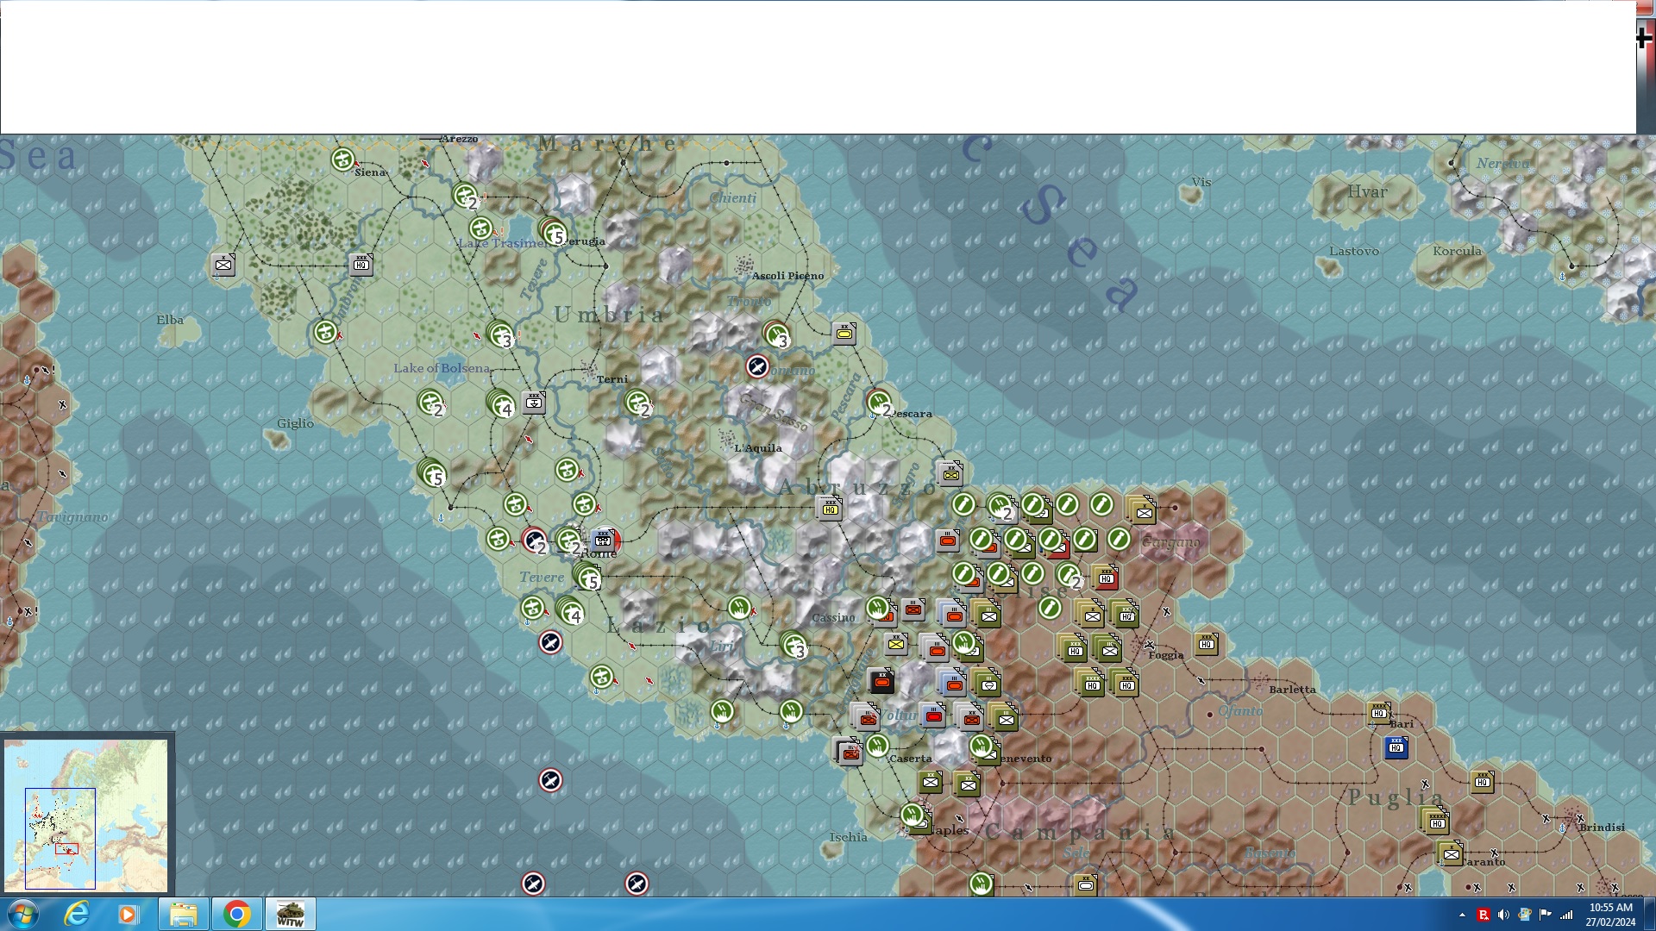Image resolution: width=1656 pixels, height=931 pixels.
Task: Click the green marker at Siena
Action: (342, 159)
